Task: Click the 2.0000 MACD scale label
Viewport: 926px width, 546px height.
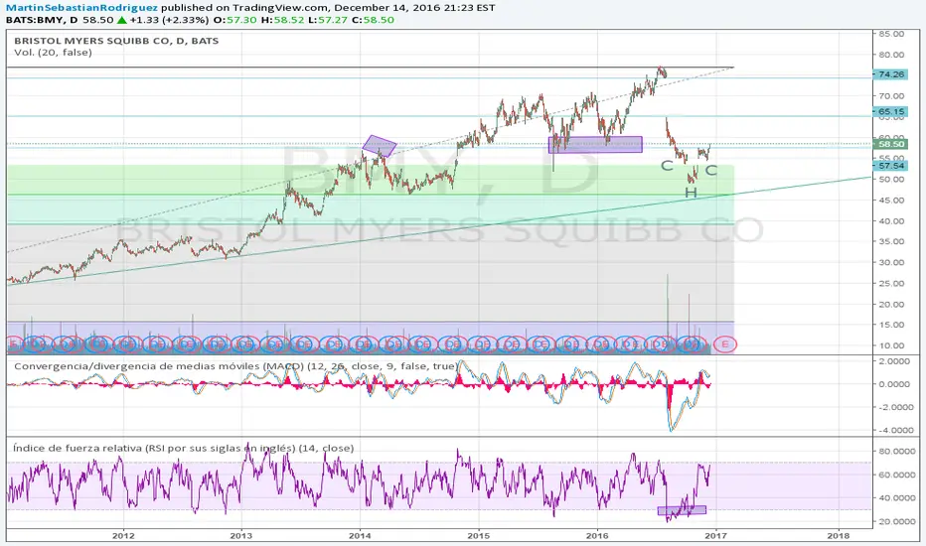Action: [x=895, y=360]
